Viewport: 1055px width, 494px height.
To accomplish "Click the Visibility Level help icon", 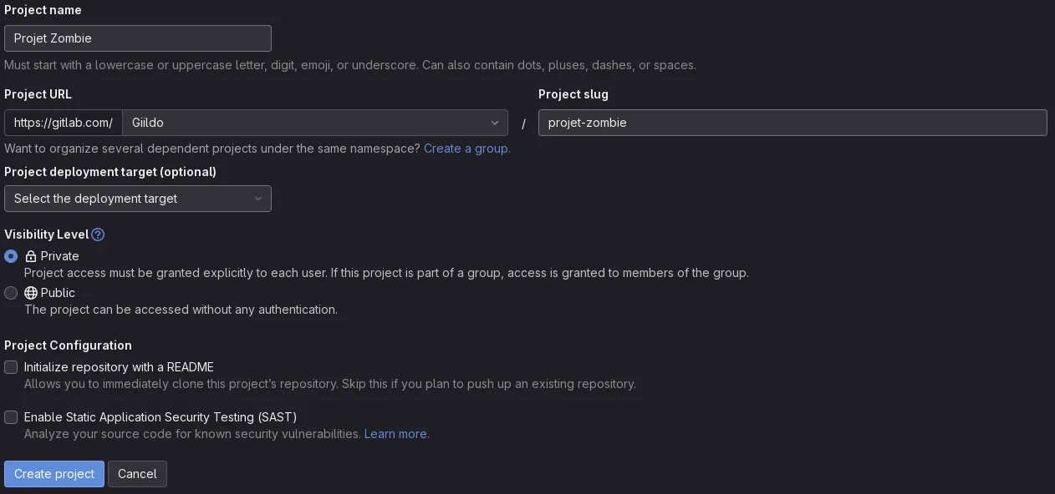I will [98, 234].
